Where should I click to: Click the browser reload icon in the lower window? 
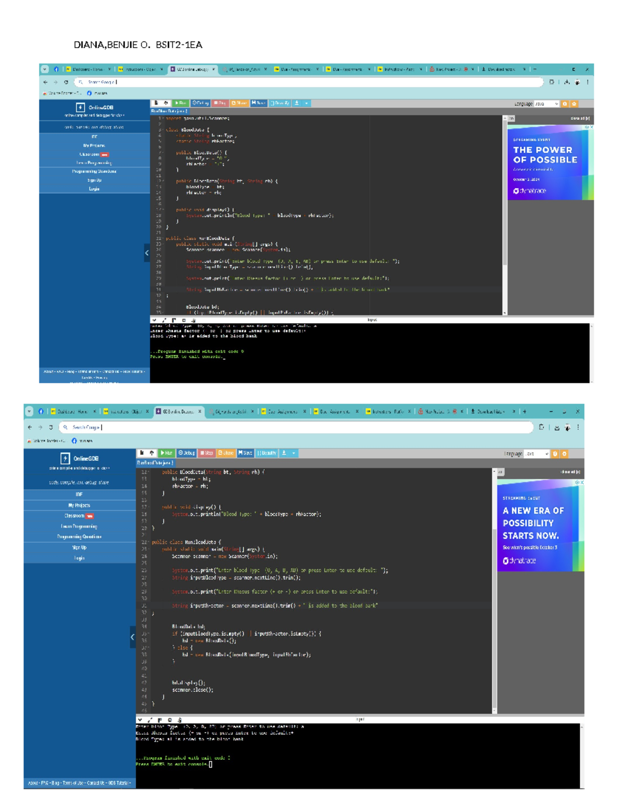point(51,427)
